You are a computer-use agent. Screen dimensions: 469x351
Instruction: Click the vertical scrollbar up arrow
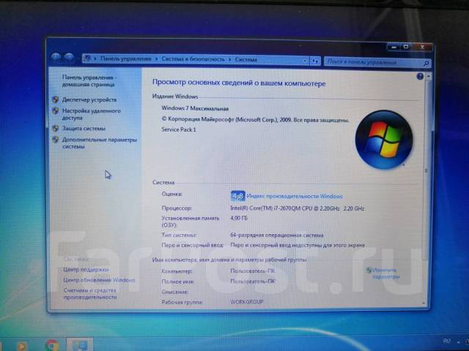pos(428,76)
